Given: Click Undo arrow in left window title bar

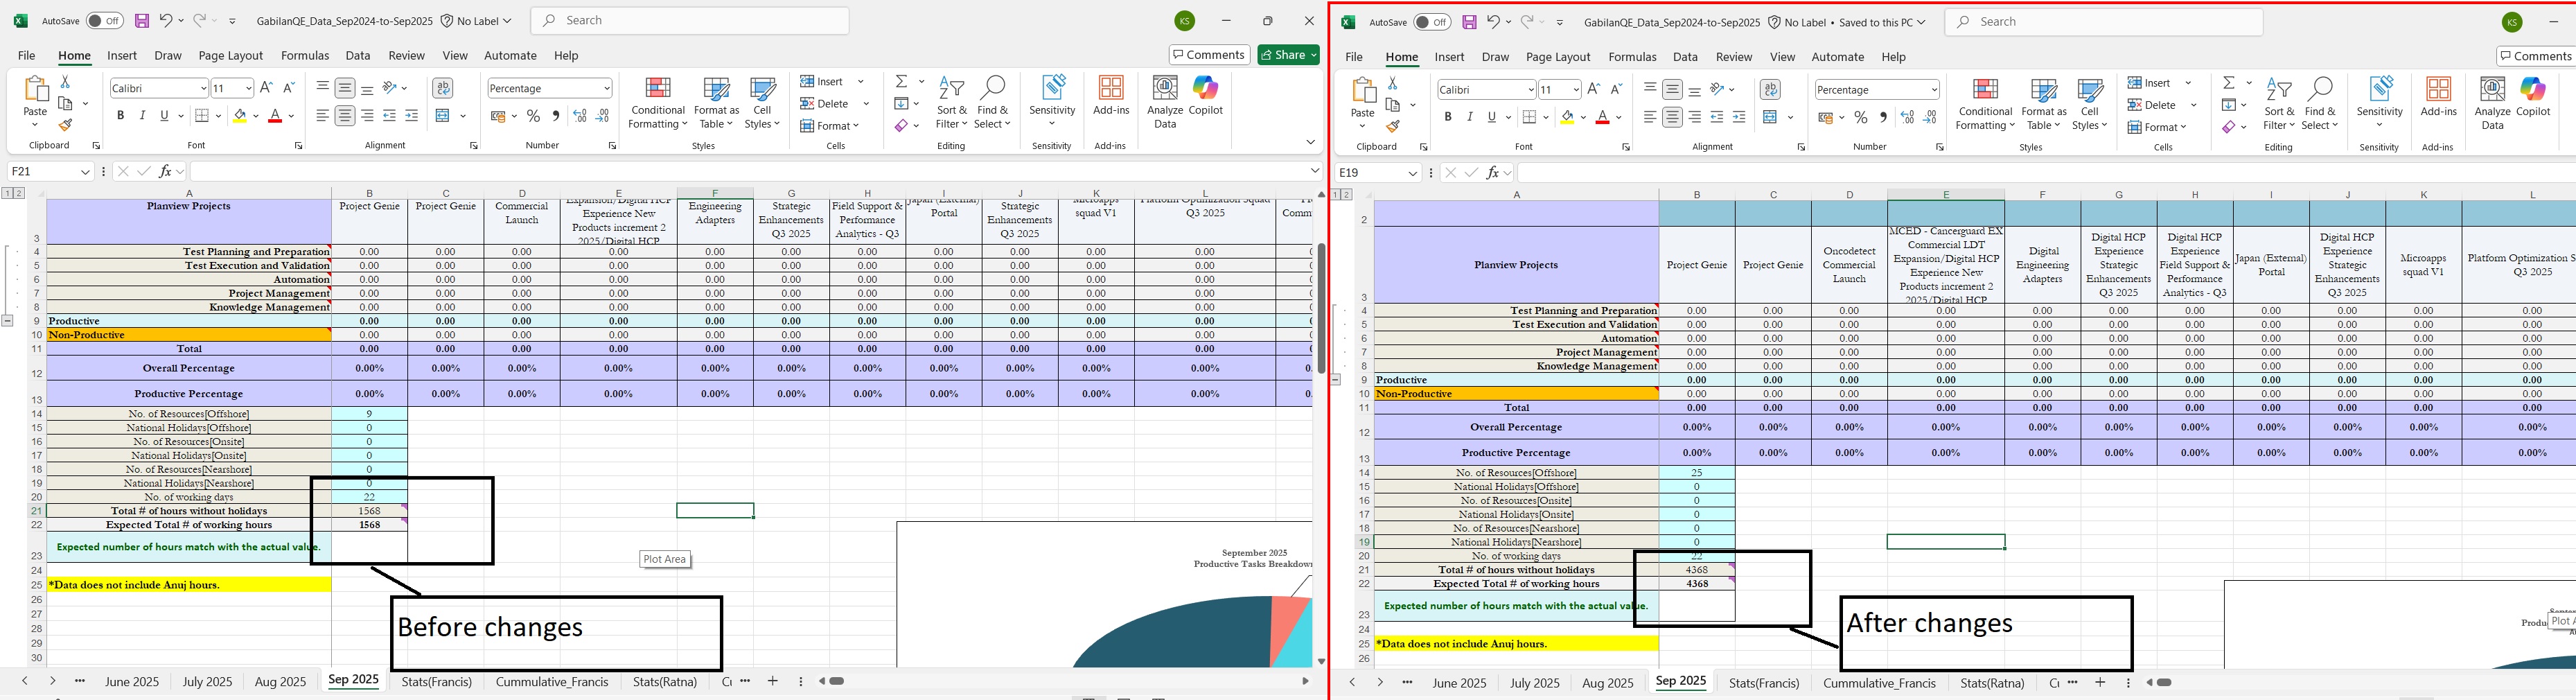Looking at the screenshot, I should [166, 20].
